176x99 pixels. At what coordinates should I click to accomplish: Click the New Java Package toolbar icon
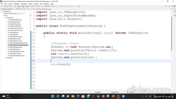(31, 6)
